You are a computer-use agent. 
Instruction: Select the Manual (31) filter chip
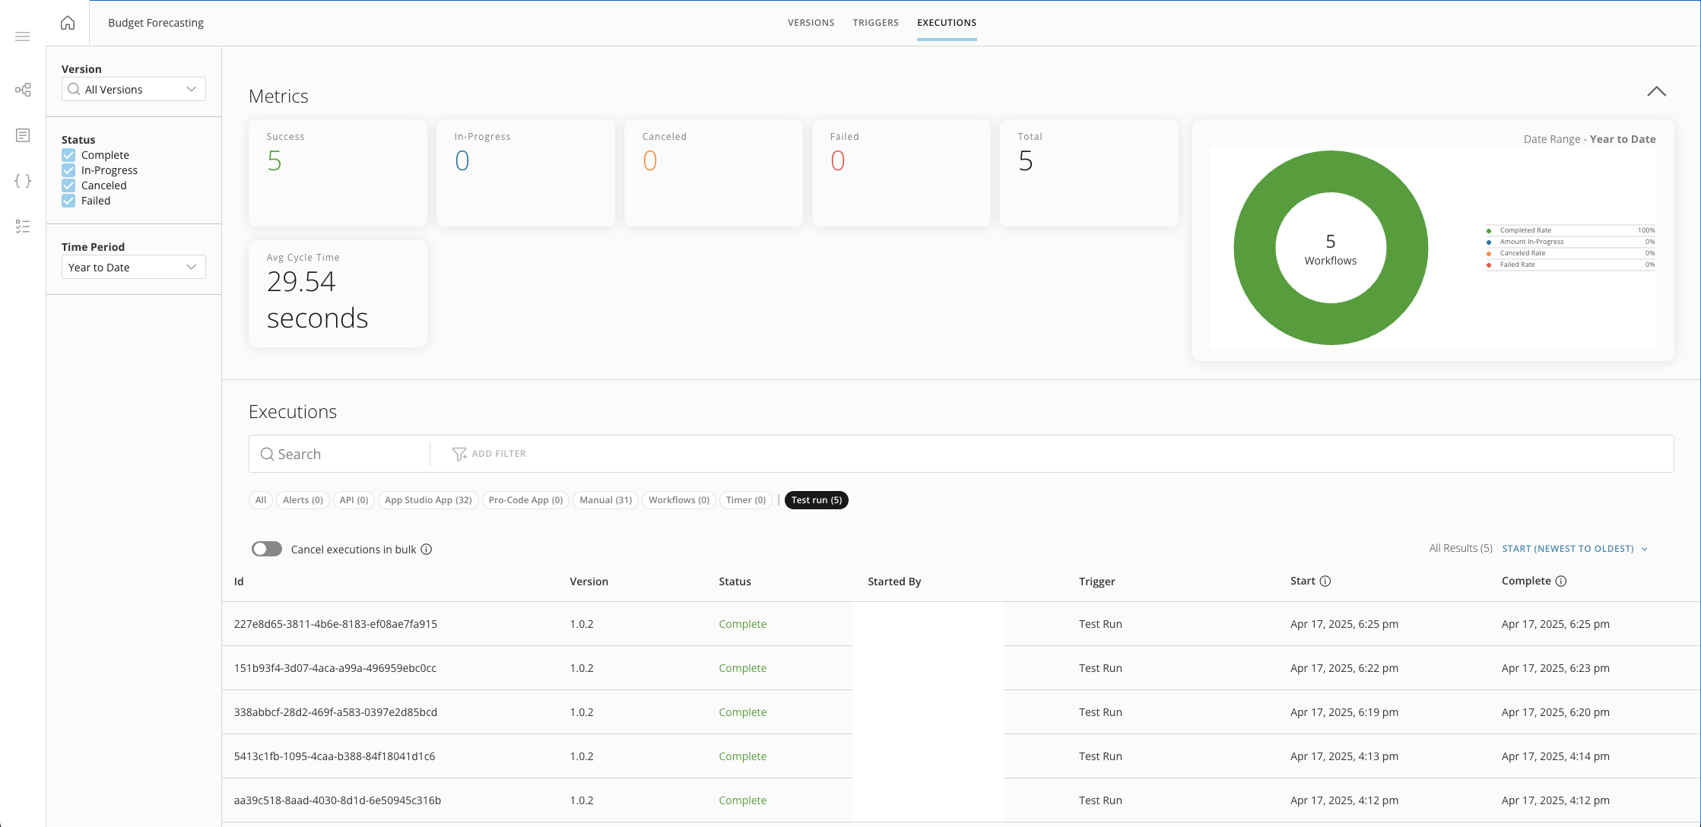pyautogui.click(x=605, y=500)
